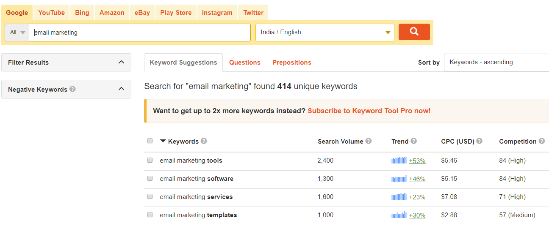Click help icon beside Keywords column header
549x226 pixels.
pos(204,141)
